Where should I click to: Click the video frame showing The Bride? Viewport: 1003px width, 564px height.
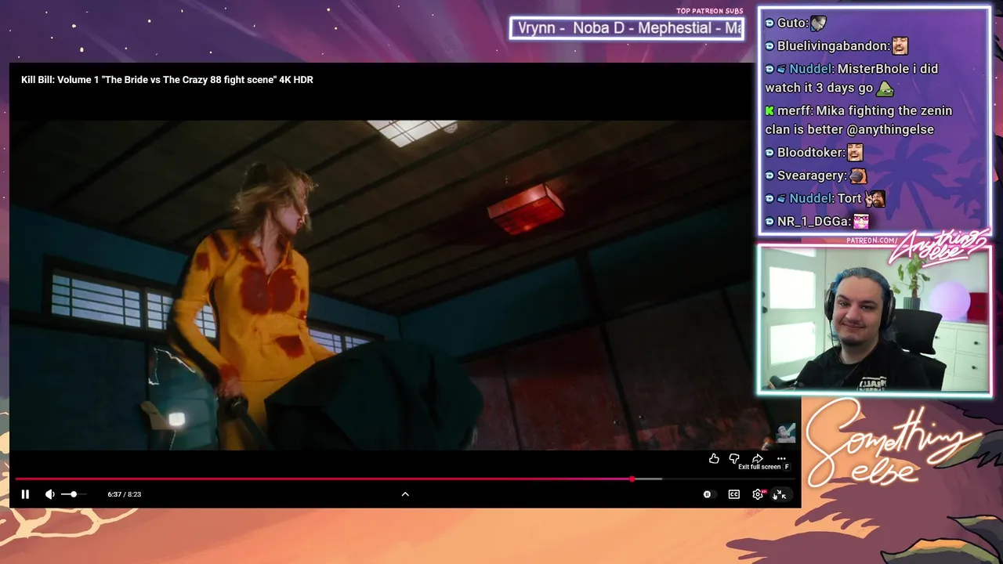coord(382,285)
